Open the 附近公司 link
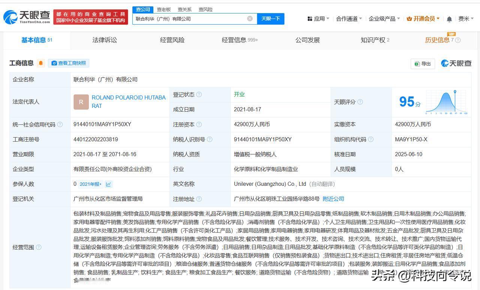 tap(333, 199)
